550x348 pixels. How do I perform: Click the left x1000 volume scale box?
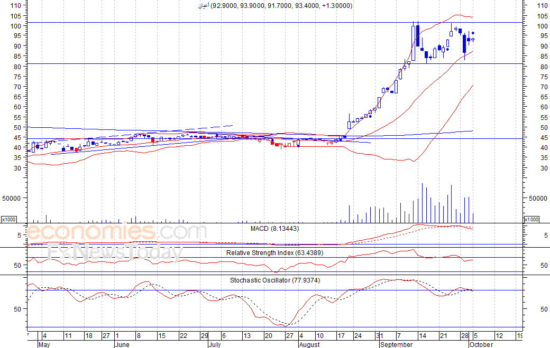(x=8, y=219)
